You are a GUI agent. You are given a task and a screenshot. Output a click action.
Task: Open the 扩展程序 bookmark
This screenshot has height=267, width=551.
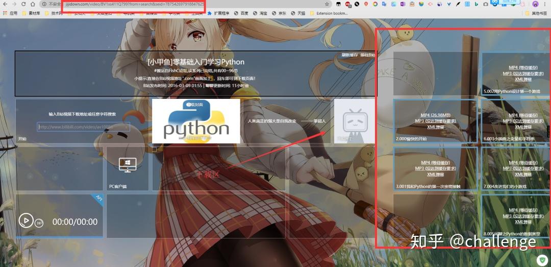tap(218, 13)
